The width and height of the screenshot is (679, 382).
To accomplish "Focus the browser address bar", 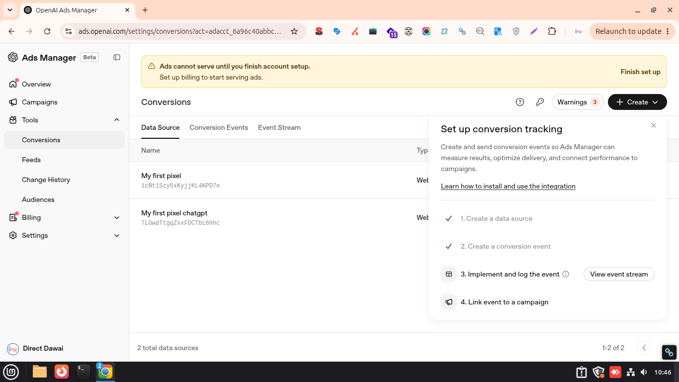I will 180,31.
